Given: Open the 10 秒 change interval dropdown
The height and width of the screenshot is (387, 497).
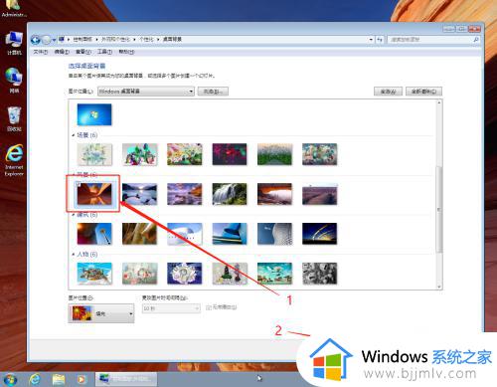Looking at the screenshot, I should pyautogui.click(x=171, y=308).
